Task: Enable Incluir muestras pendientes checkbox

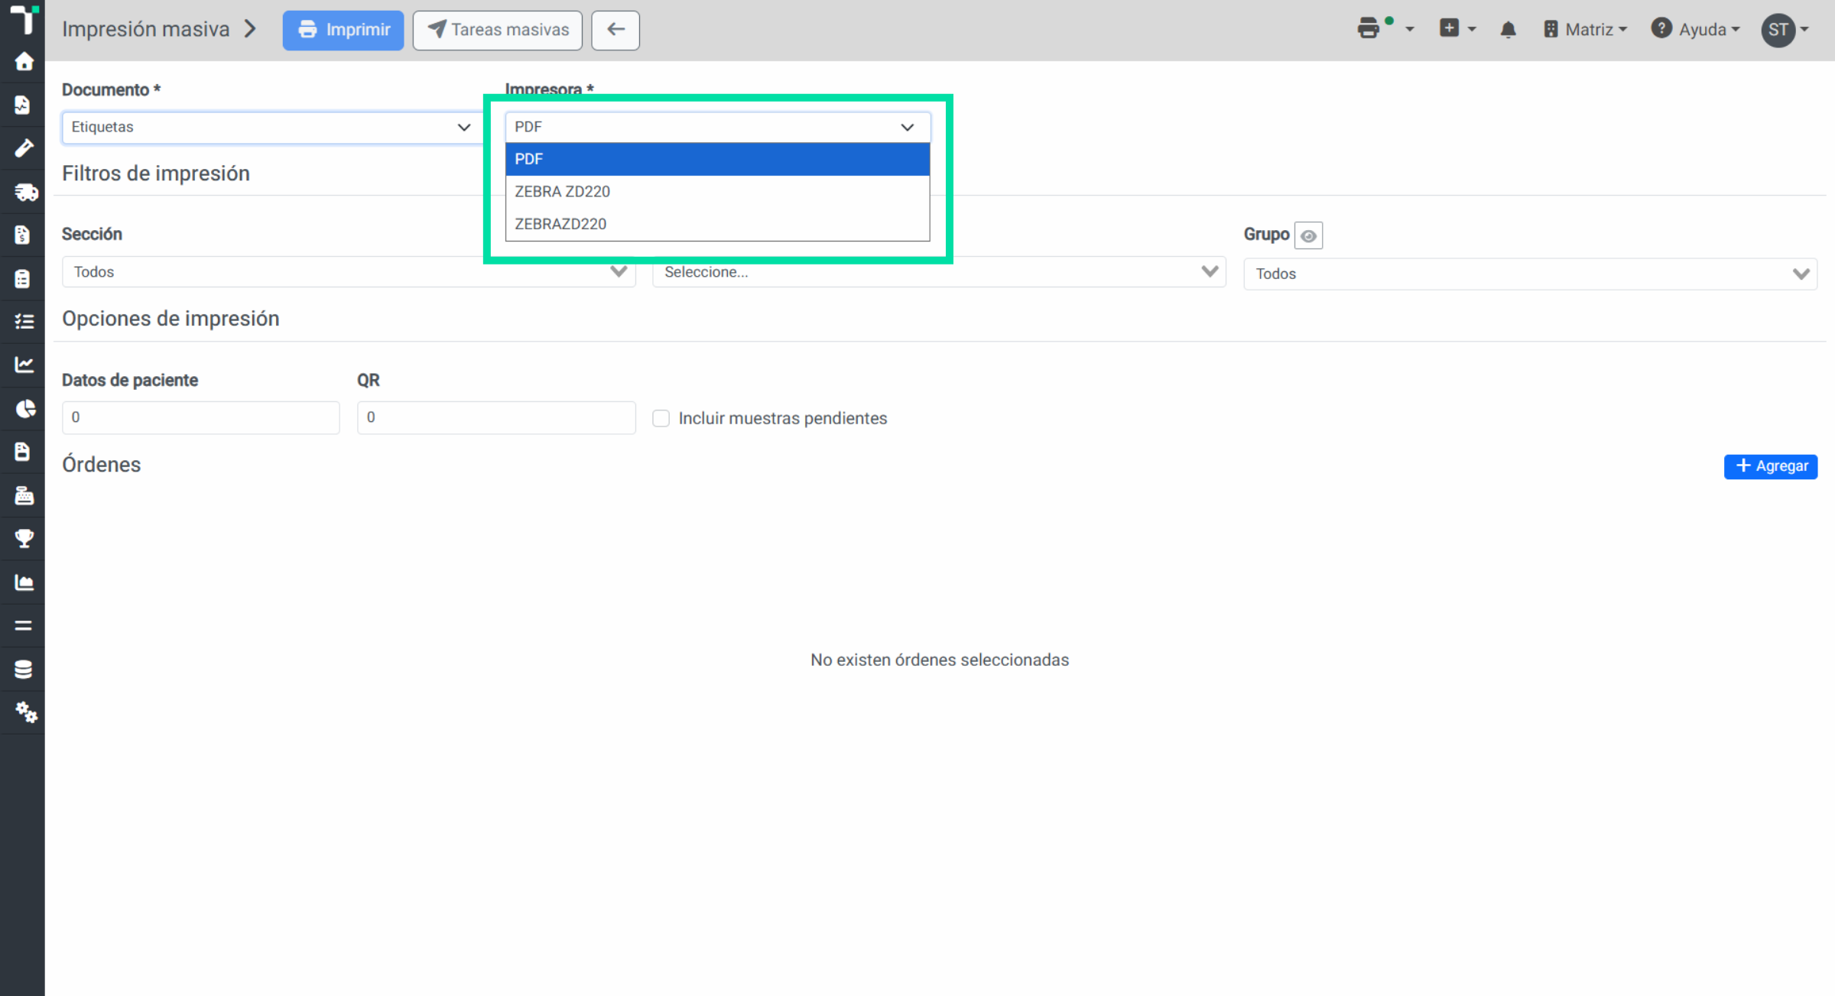Action: pyautogui.click(x=661, y=418)
